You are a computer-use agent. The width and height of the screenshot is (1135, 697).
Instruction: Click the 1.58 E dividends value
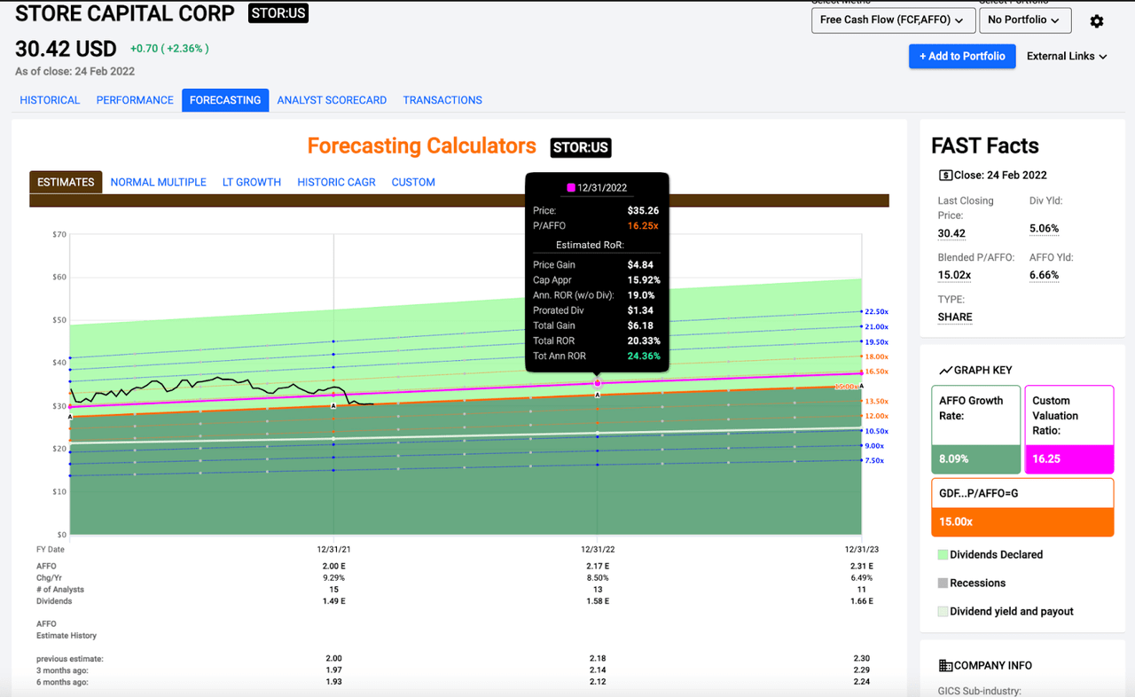[598, 600]
